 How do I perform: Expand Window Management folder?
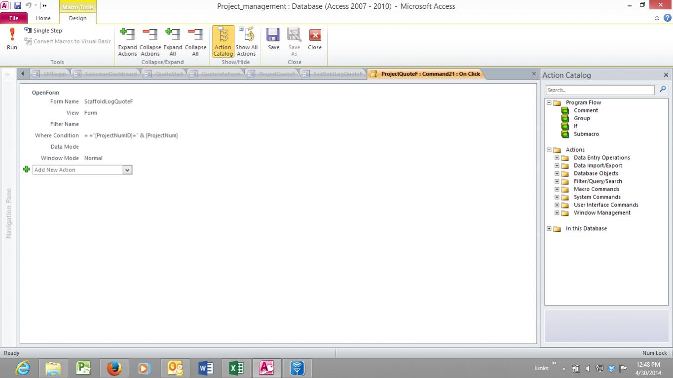(x=557, y=213)
